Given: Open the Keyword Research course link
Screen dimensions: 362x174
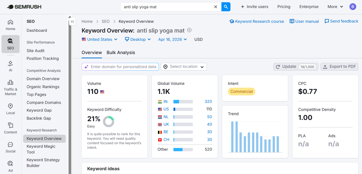Looking at the screenshot, I should (257, 21).
